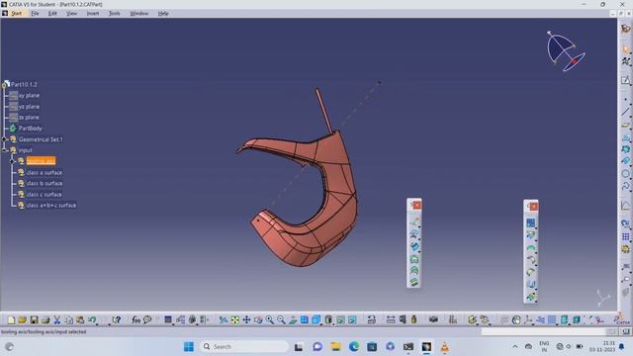Select yz plane in specification tree
Image resolution: width=633 pixels, height=356 pixels.
point(29,107)
